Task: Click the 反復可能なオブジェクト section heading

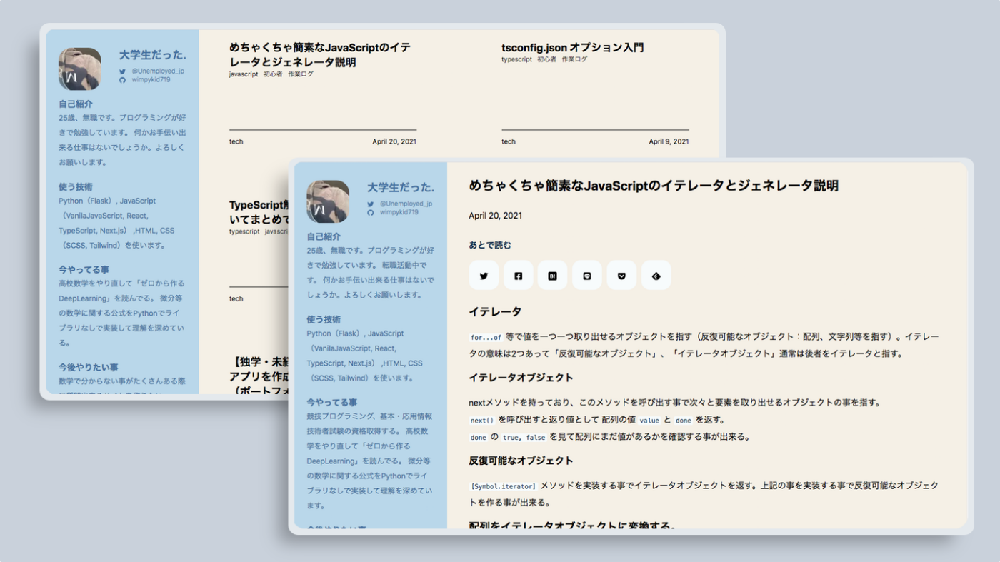Action: coord(521,460)
